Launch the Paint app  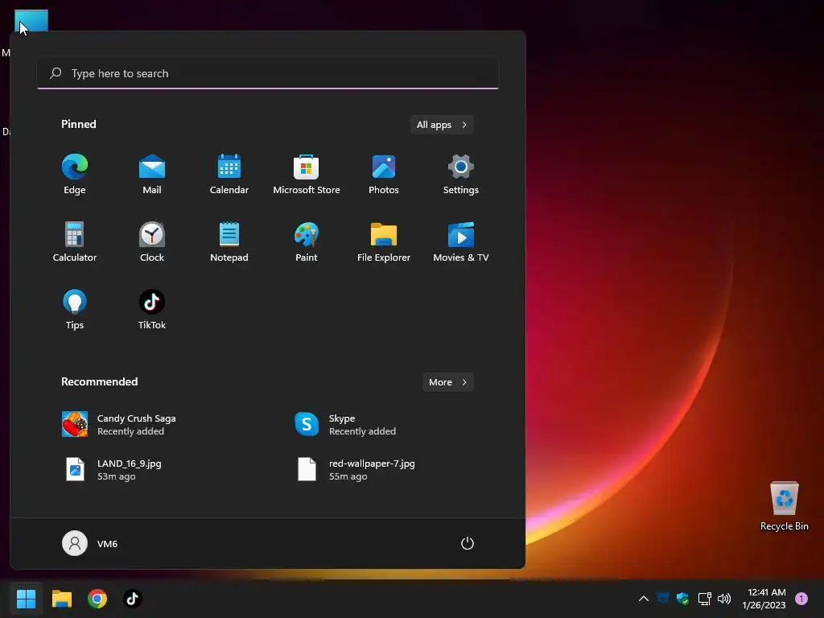click(x=307, y=241)
